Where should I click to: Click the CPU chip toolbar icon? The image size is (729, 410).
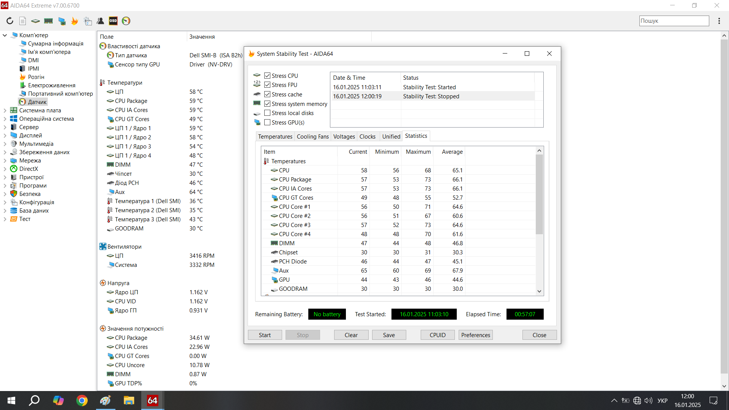[x=35, y=21]
